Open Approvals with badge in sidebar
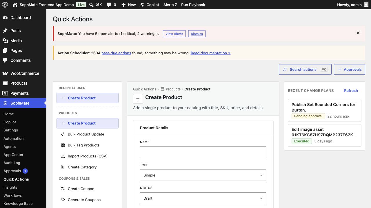The width and height of the screenshot is (371, 208). click(x=15, y=171)
